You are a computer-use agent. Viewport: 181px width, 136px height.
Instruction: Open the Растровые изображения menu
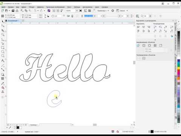click(55, 7)
